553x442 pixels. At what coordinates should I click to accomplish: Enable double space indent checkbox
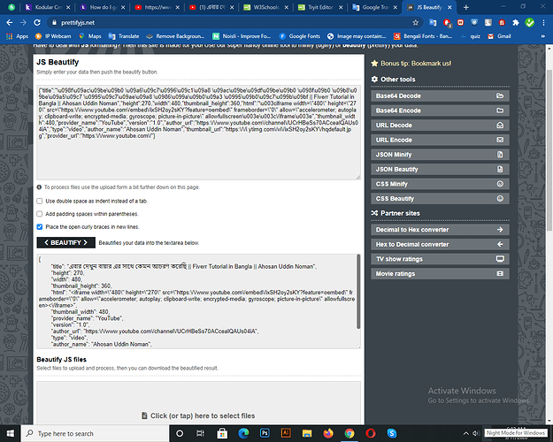40,201
